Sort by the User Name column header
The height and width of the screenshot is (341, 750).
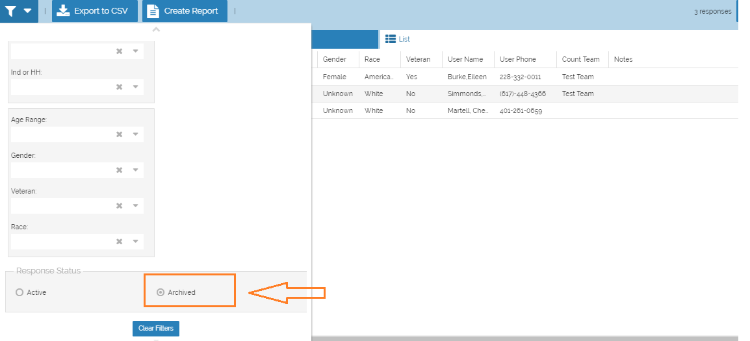click(465, 59)
